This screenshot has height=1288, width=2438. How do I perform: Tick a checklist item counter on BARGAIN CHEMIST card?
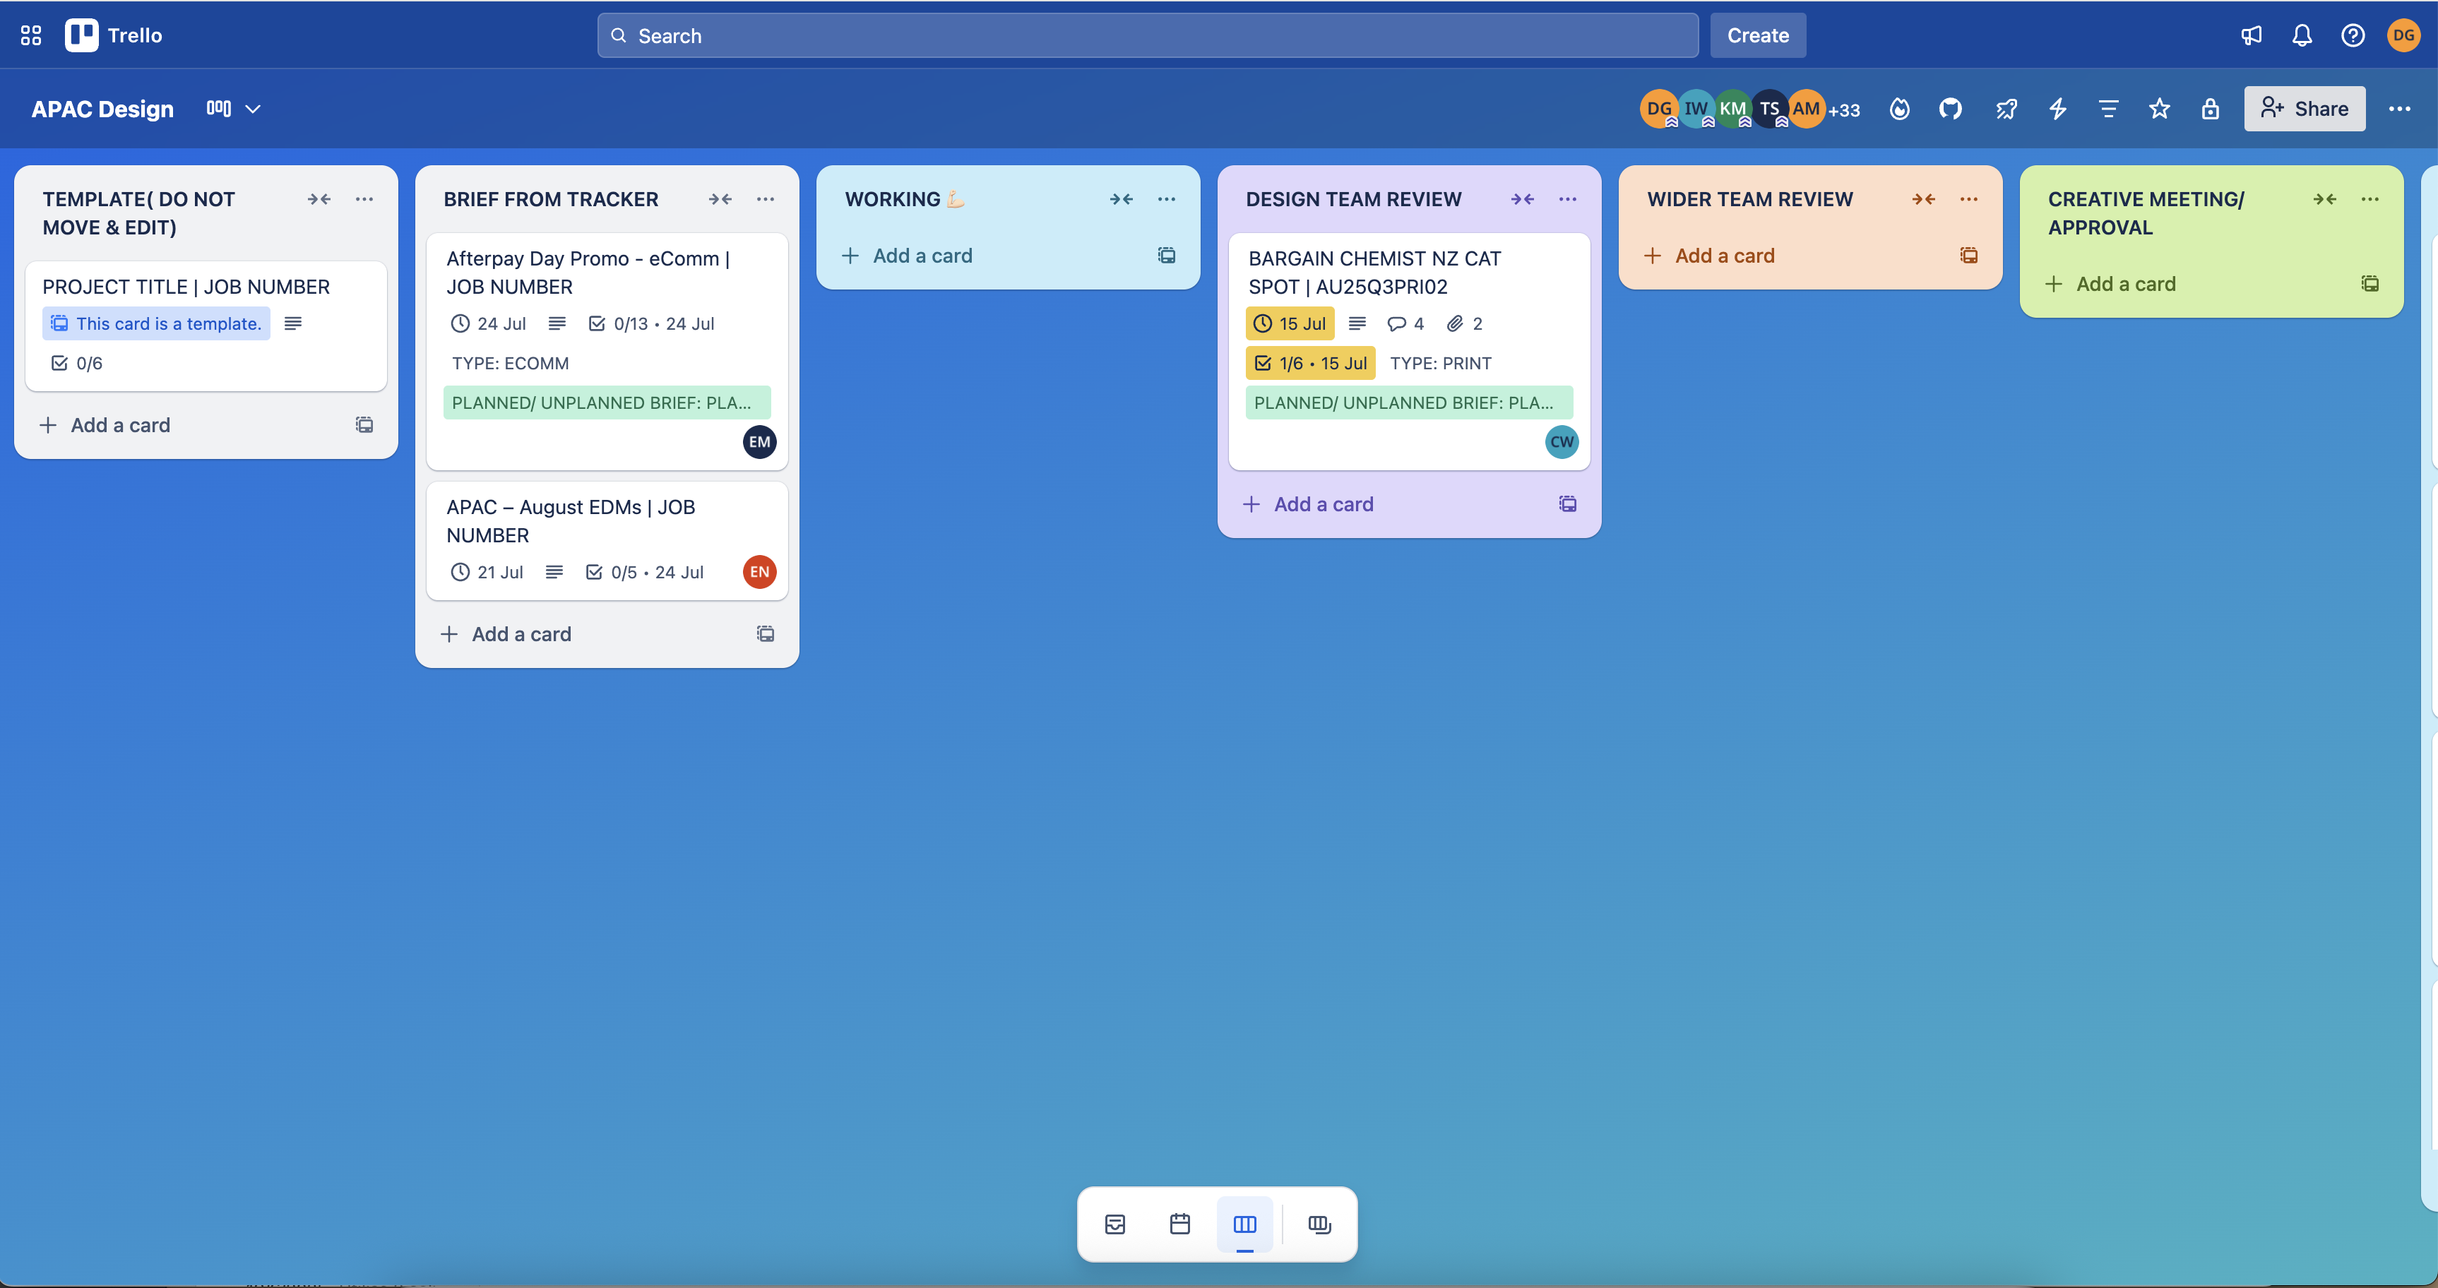tap(1310, 362)
